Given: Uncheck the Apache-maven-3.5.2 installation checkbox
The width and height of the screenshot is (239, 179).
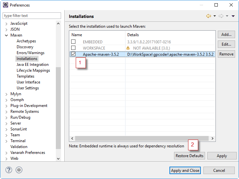Looking at the screenshot, I should [x=73, y=54].
